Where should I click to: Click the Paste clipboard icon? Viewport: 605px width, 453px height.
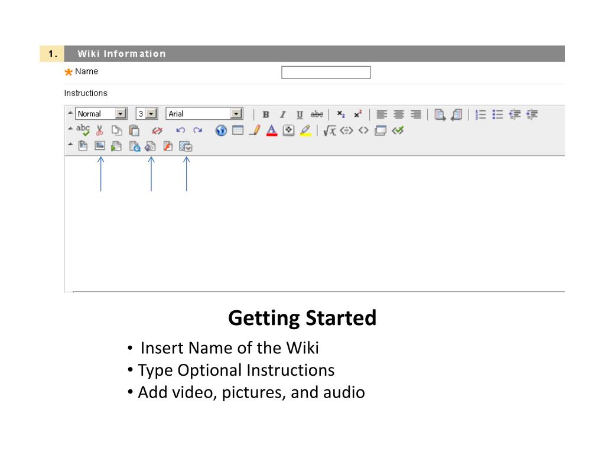coord(134,131)
